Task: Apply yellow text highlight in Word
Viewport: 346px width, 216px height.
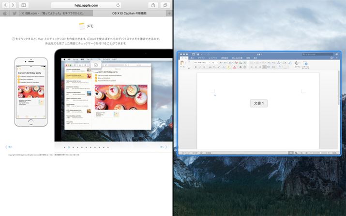Action: click(x=228, y=67)
